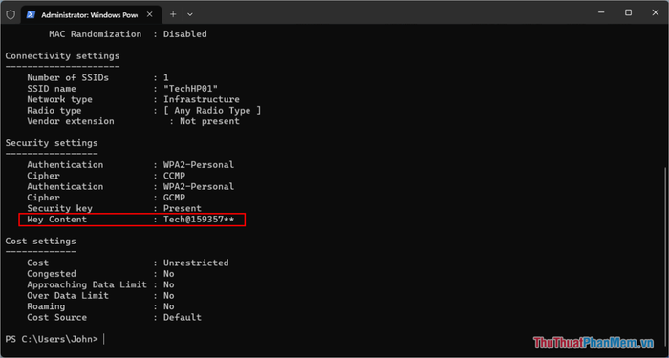The image size is (669, 358).
Task: Select the Administrator: Windows PowerShell tab
Action: [x=92, y=15]
